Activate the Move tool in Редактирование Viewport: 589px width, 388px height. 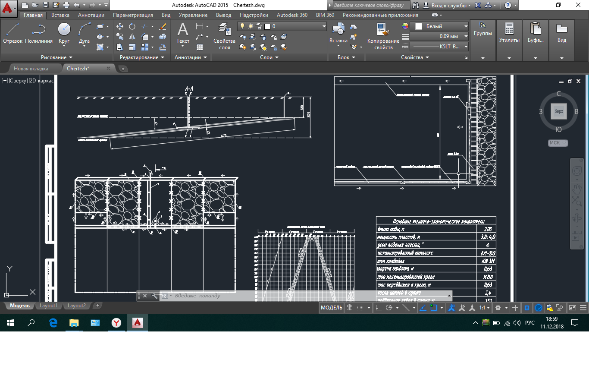[120, 26]
